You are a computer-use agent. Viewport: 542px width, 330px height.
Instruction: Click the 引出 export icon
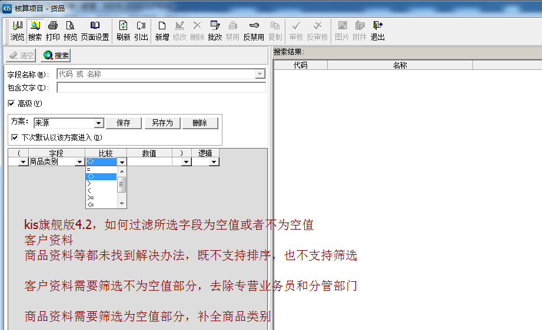[x=141, y=31]
